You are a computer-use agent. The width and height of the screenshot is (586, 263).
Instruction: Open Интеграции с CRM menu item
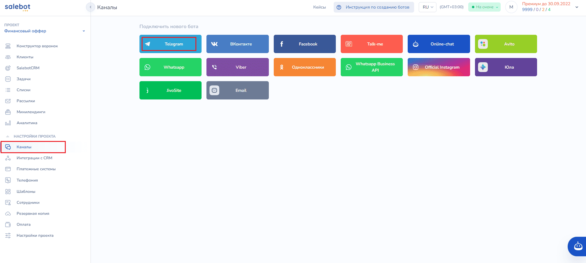tap(35, 158)
